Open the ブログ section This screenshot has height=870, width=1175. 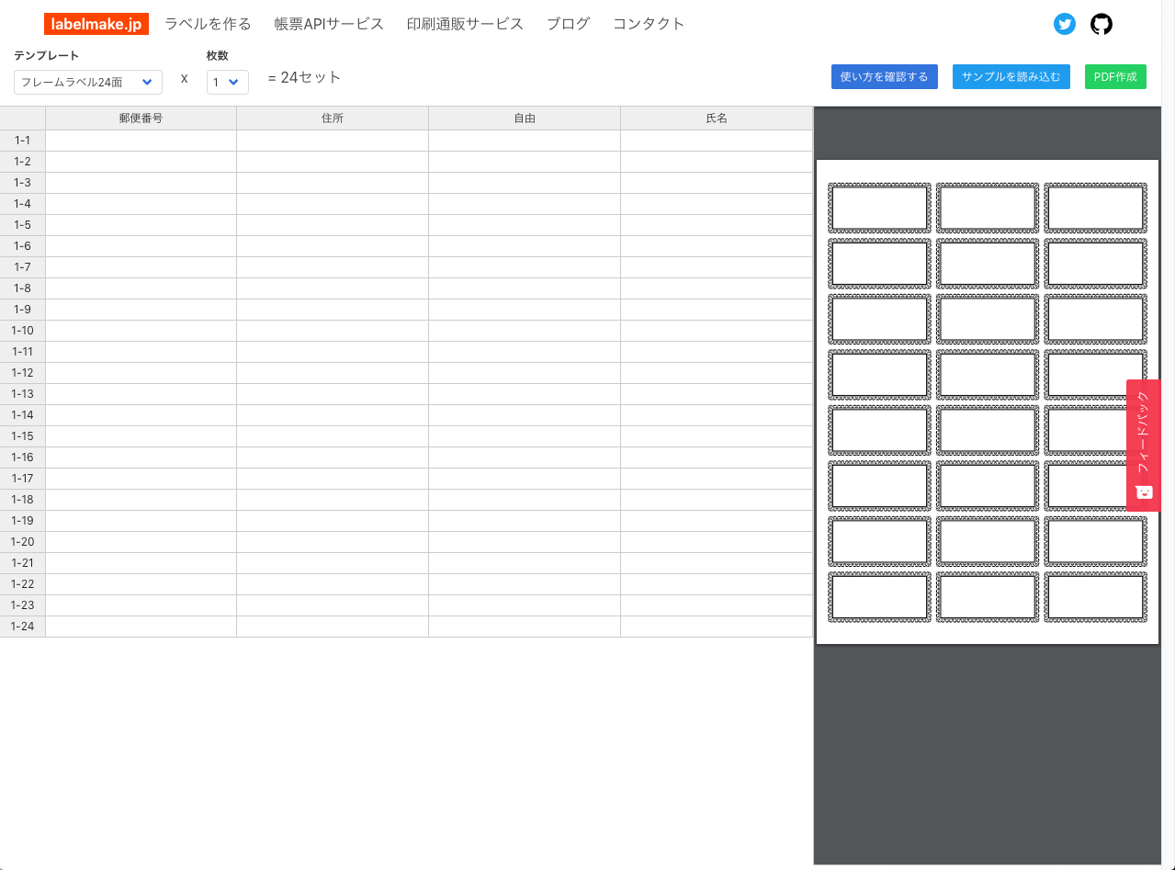(567, 24)
